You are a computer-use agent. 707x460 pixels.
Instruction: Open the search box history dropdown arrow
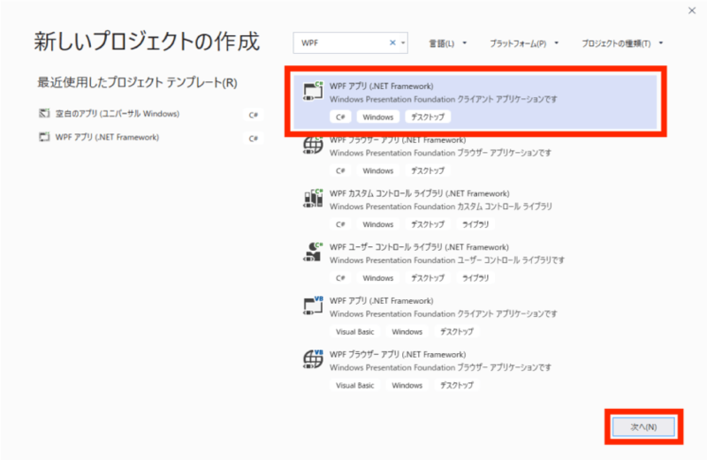click(403, 42)
